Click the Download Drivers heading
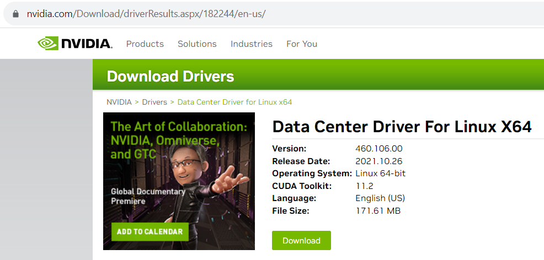Image resolution: width=544 pixels, height=260 pixels. click(170, 76)
